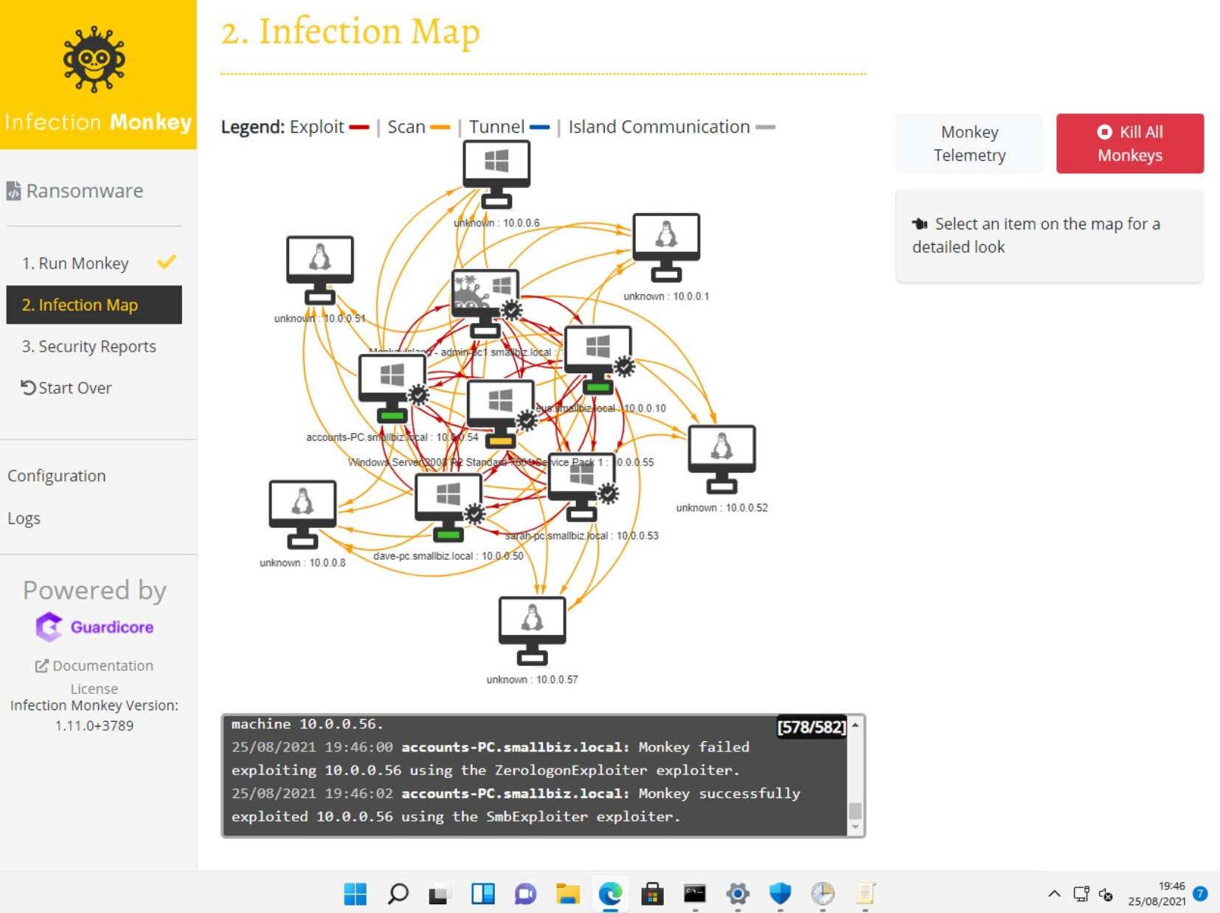
Task: Open the notepad icon on taskbar
Action: 865,894
